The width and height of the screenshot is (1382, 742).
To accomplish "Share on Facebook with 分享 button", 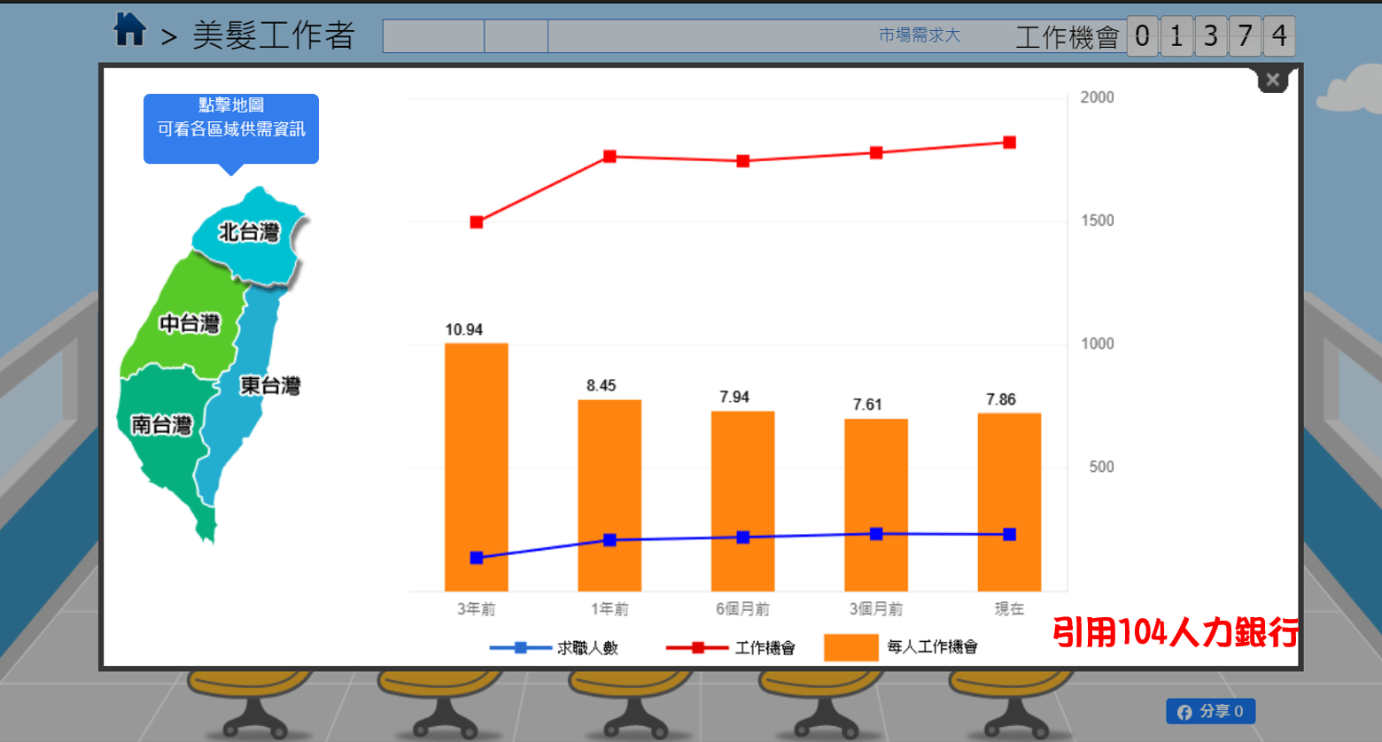I will coord(1210,711).
